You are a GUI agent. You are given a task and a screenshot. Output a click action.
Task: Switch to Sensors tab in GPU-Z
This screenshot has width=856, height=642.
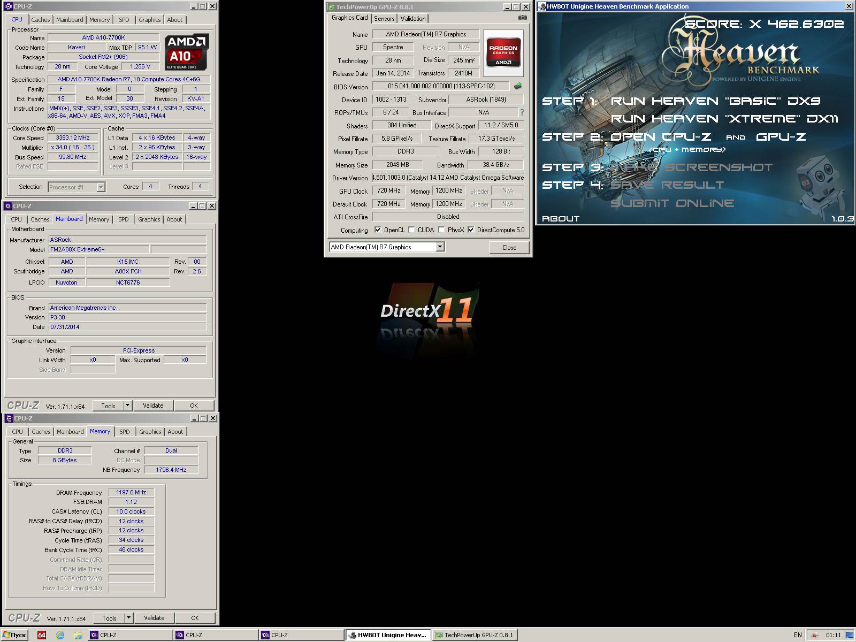pos(384,19)
